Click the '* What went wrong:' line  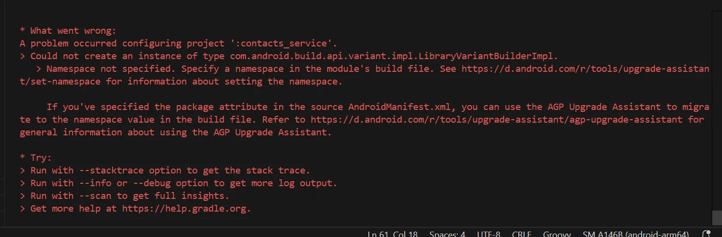(68, 31)
